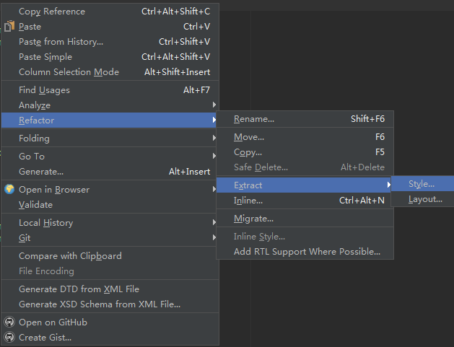This screenshot has height=347, width=454.
Task: Click the Paste clipboard icon
Action: pyautogui.click(x=9, y=27)
